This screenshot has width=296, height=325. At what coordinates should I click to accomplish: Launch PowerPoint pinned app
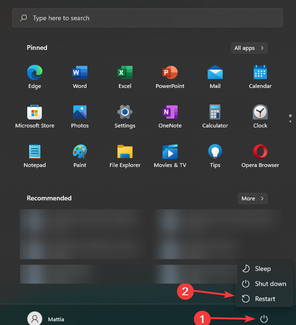[170, 77]
